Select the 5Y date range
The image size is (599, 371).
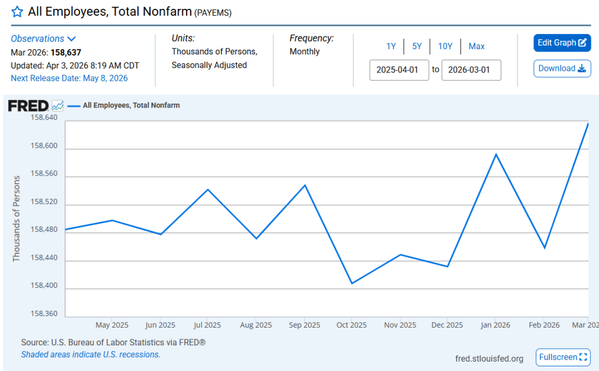(418, 46)
